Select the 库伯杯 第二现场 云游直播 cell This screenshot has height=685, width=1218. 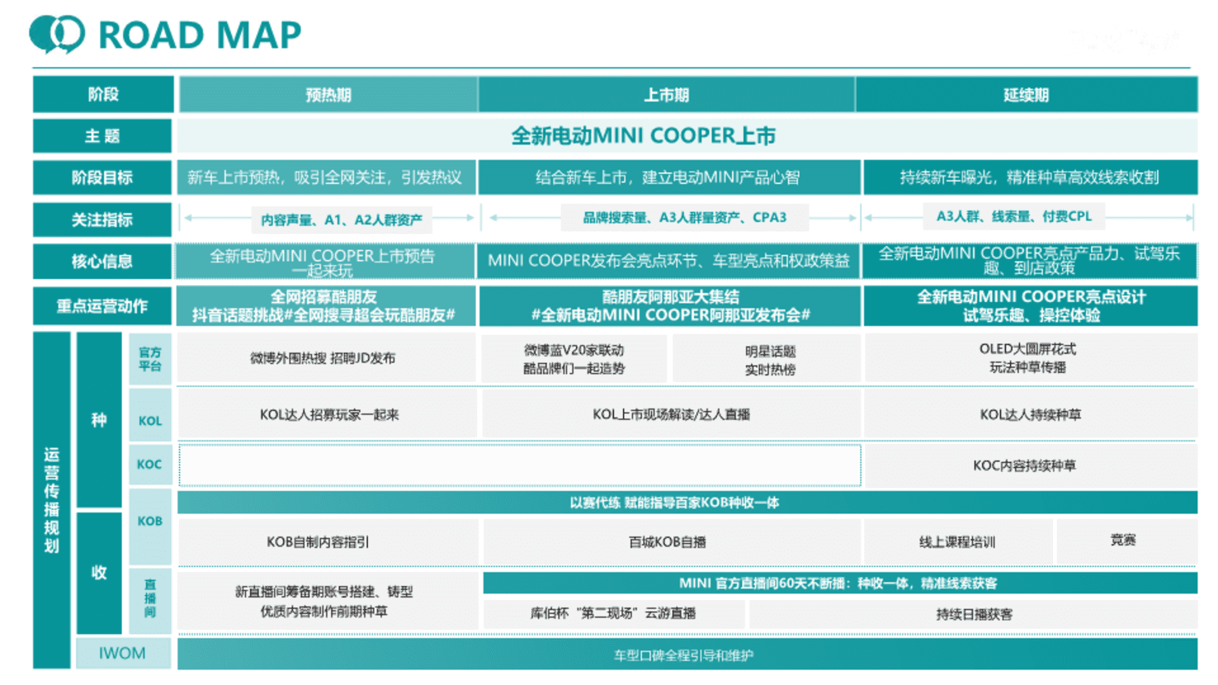[x=613, y=613]
